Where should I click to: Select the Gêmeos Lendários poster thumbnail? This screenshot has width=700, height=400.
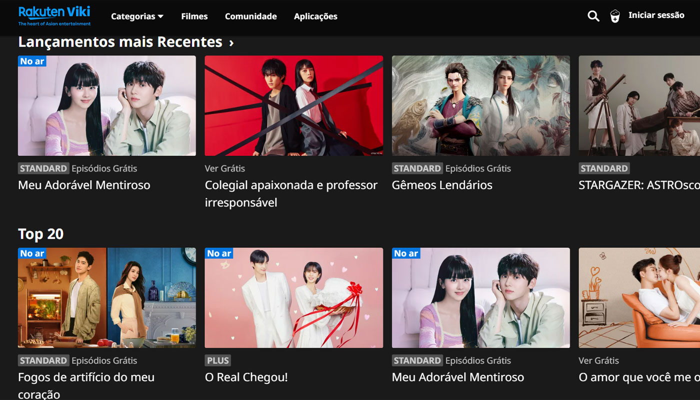pos(480,105)
